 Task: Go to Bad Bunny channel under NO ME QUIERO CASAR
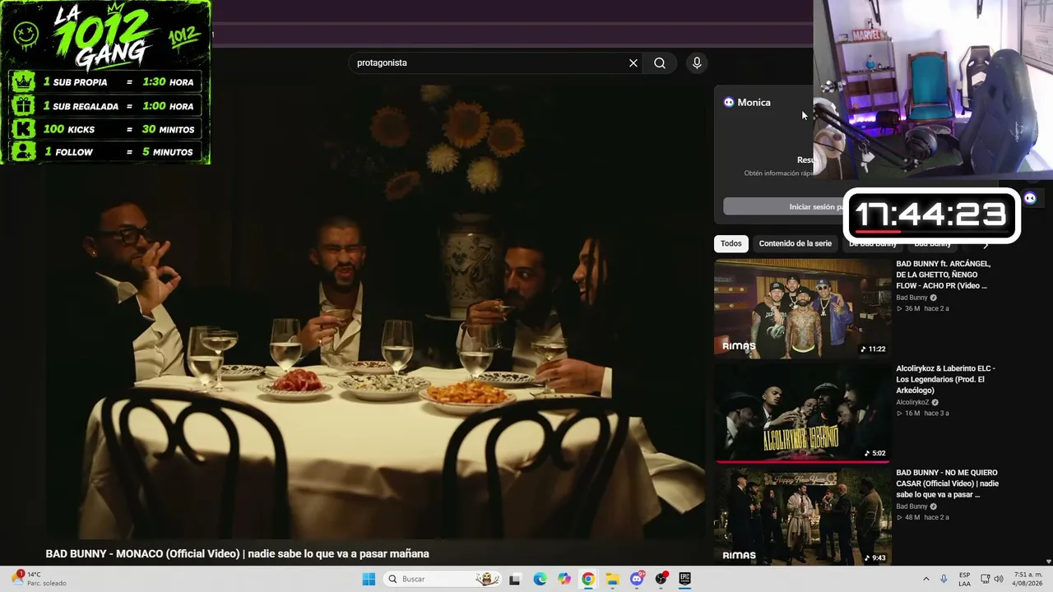pos(912,506)
